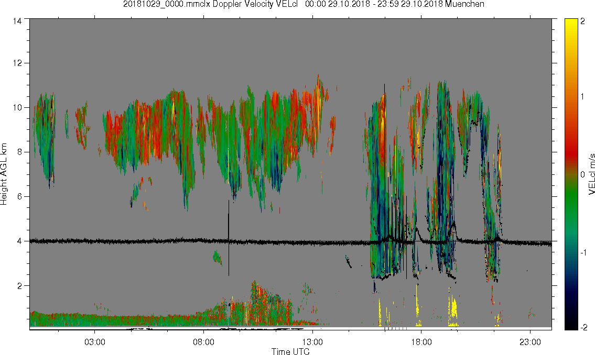Click the 6 km height tick label
Image resolution: width=595 pixels, height=355 pixels.
[x=20, y=197]
